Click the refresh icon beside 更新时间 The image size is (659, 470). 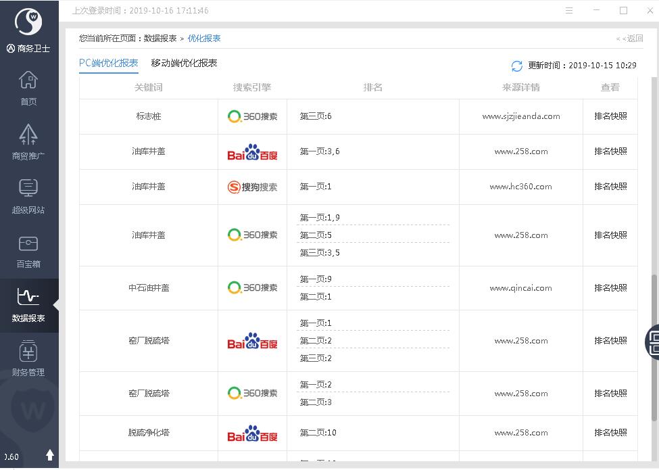point(517,66)
